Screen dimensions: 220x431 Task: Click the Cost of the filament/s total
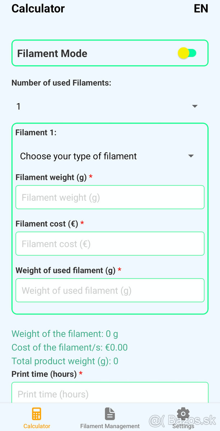coord(69,348)
